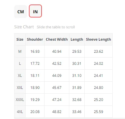
Task: Click the 'Slide the table to scroll' hint
Action: click(56, 27)
